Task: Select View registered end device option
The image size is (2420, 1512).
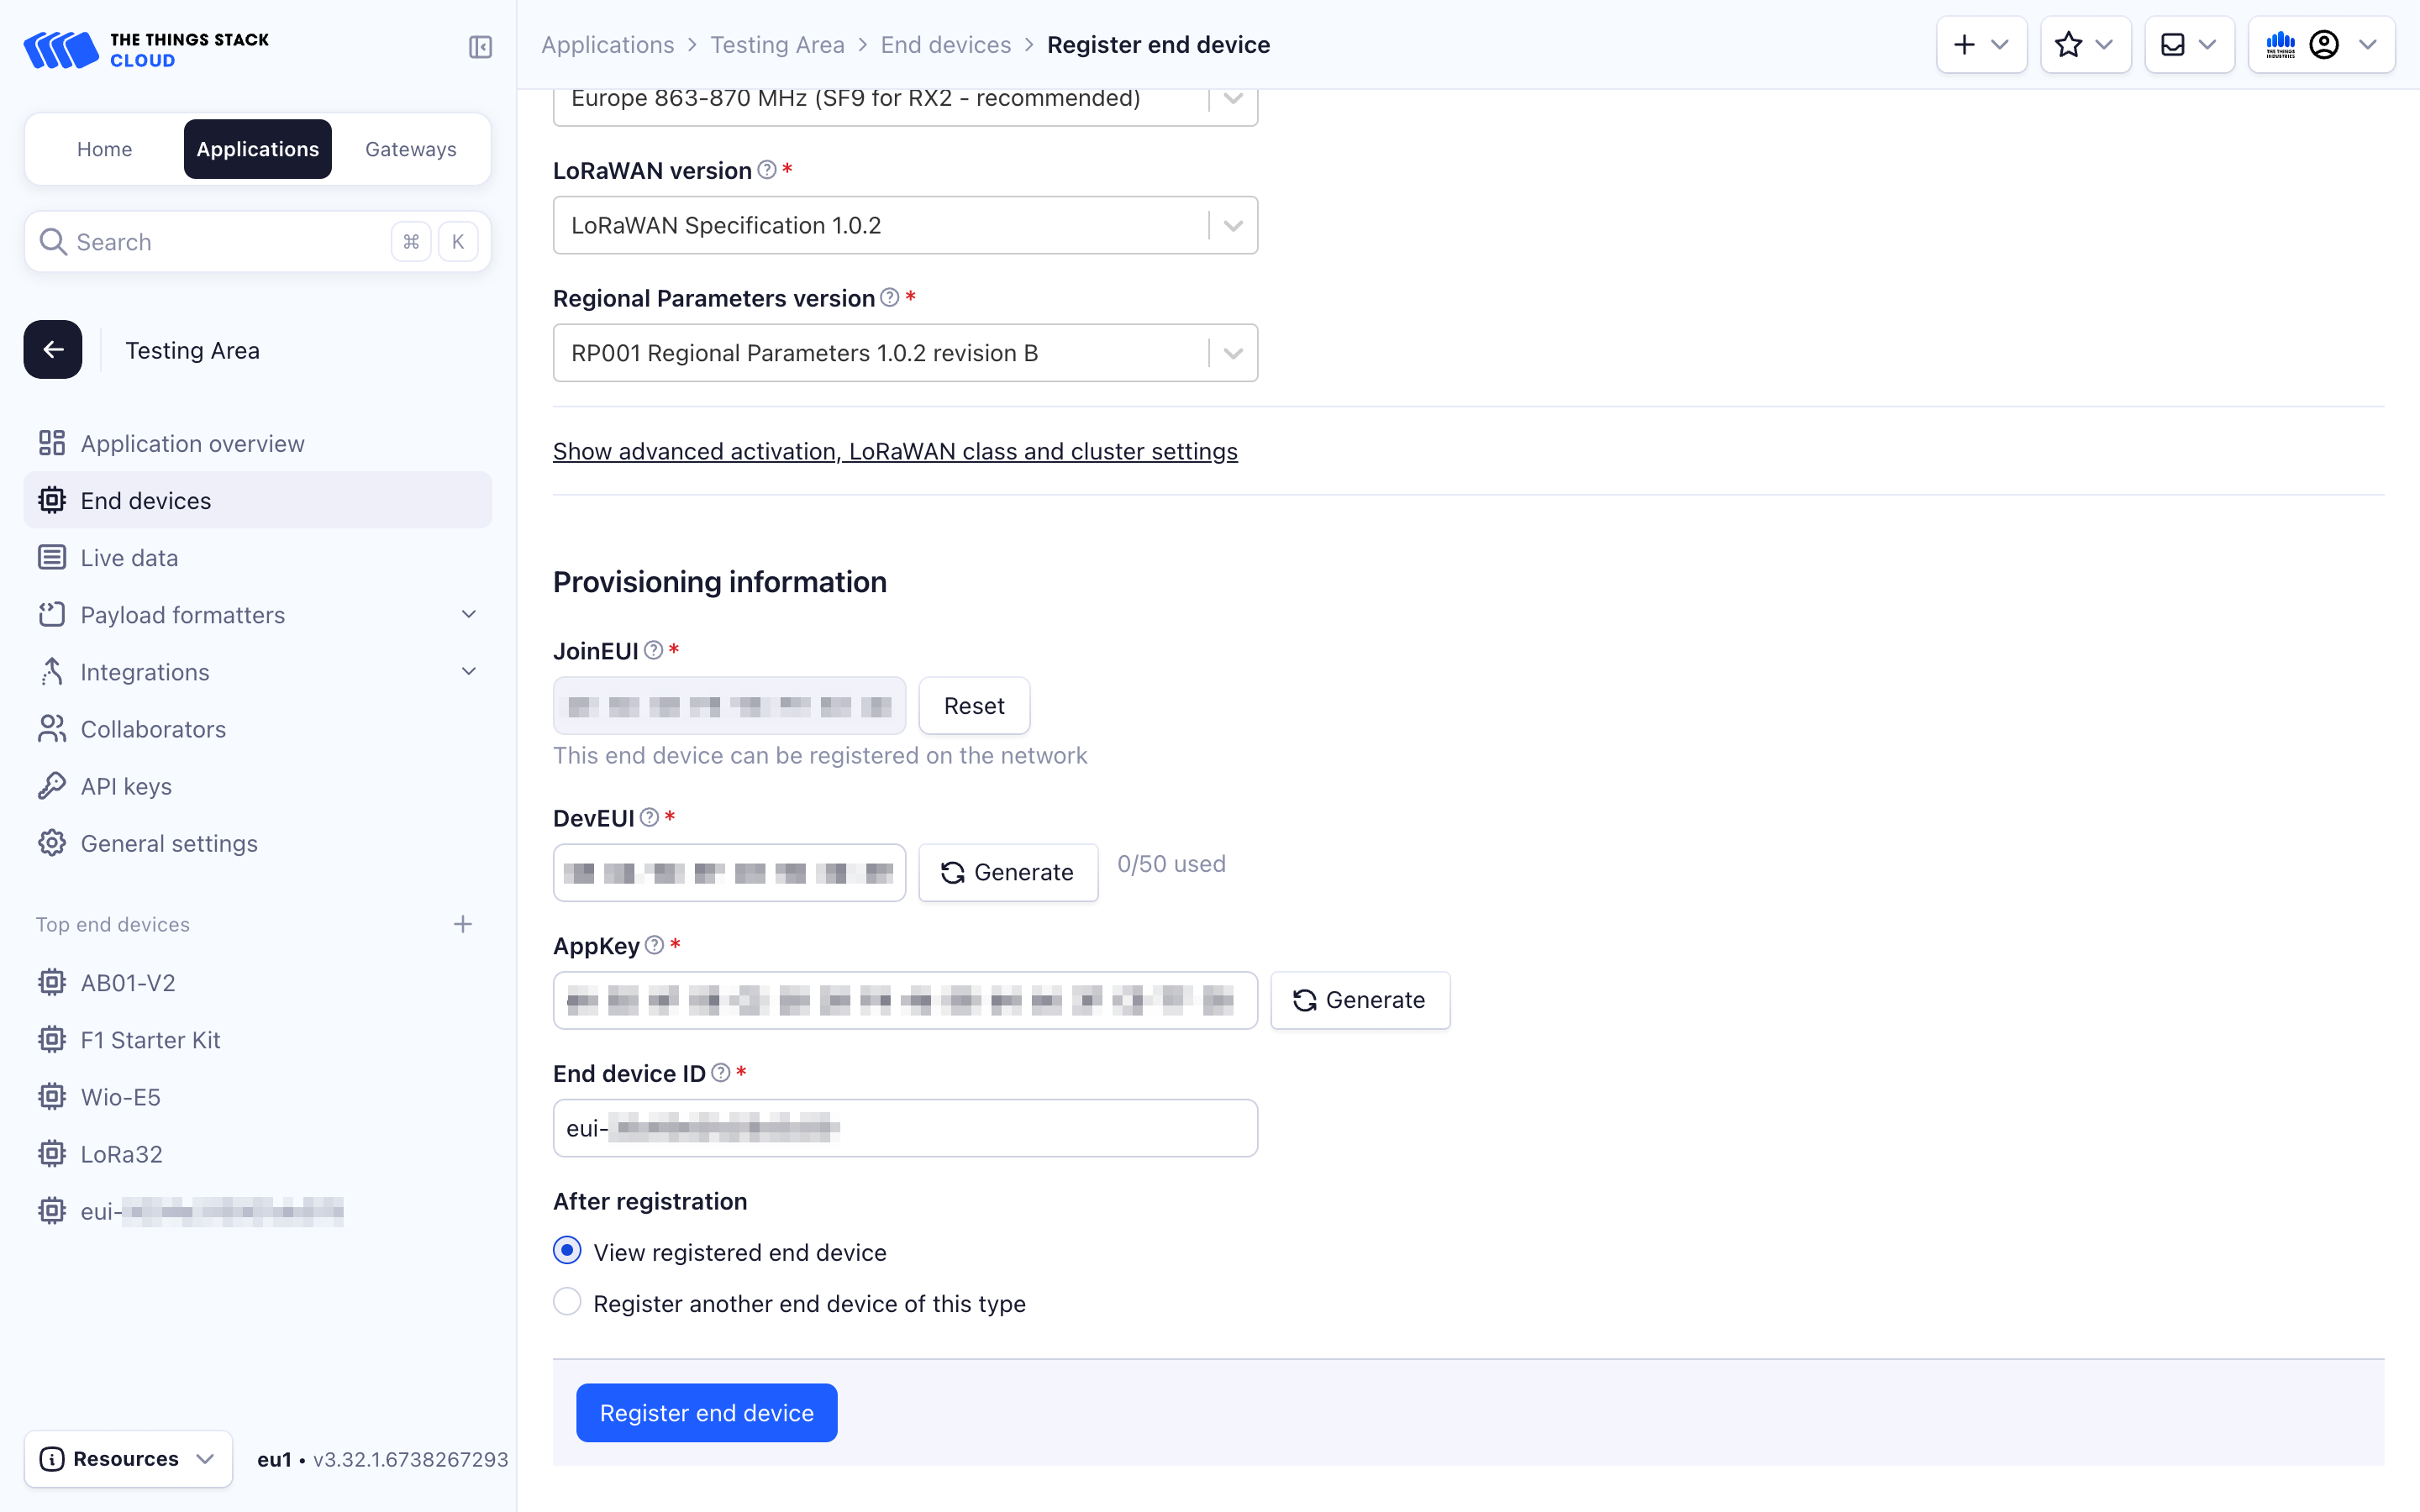Action: pos(567,1250)
